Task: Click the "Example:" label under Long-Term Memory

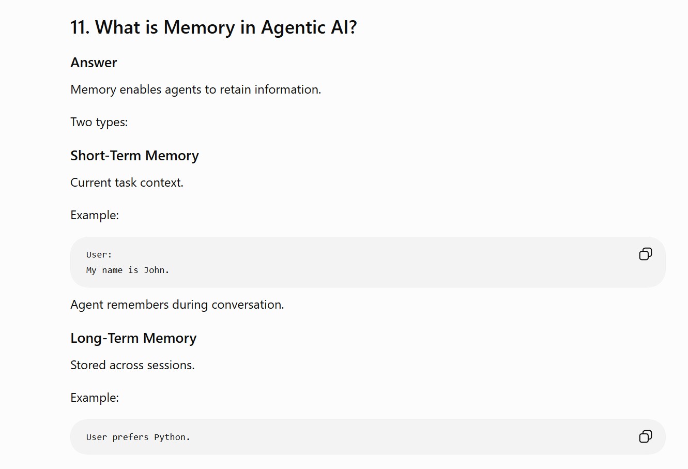Action: pos(95,398)
